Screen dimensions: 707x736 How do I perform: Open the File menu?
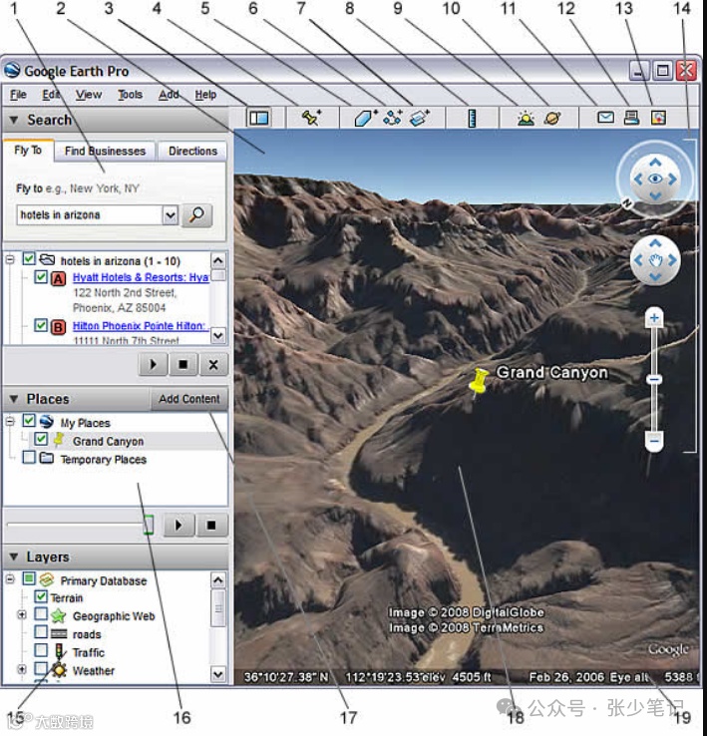tap(18, 95)
